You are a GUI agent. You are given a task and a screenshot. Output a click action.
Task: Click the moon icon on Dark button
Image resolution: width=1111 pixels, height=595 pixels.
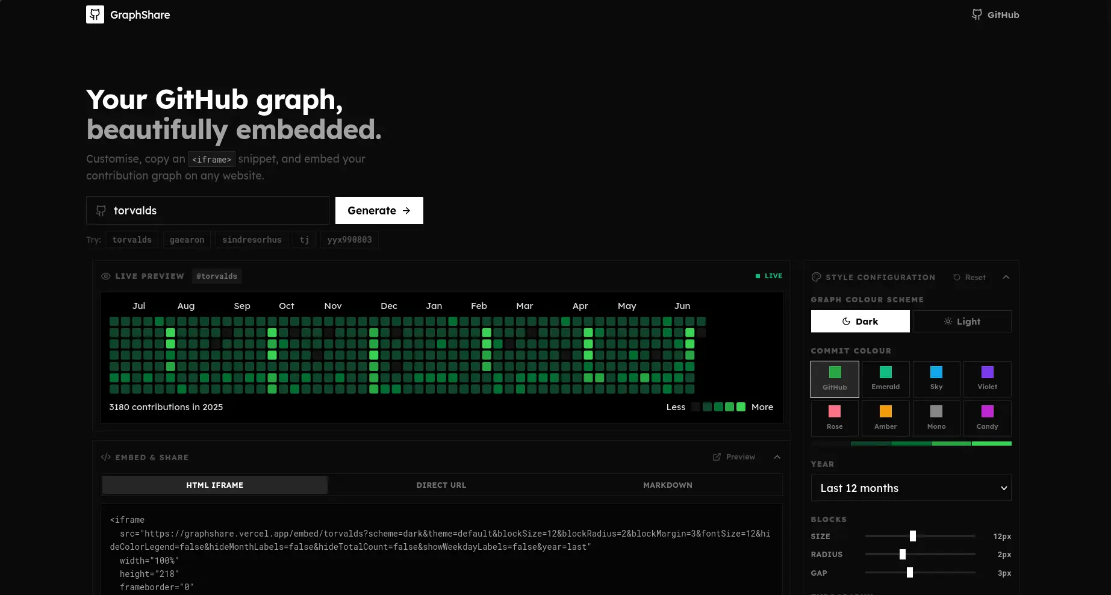(846, 322)
